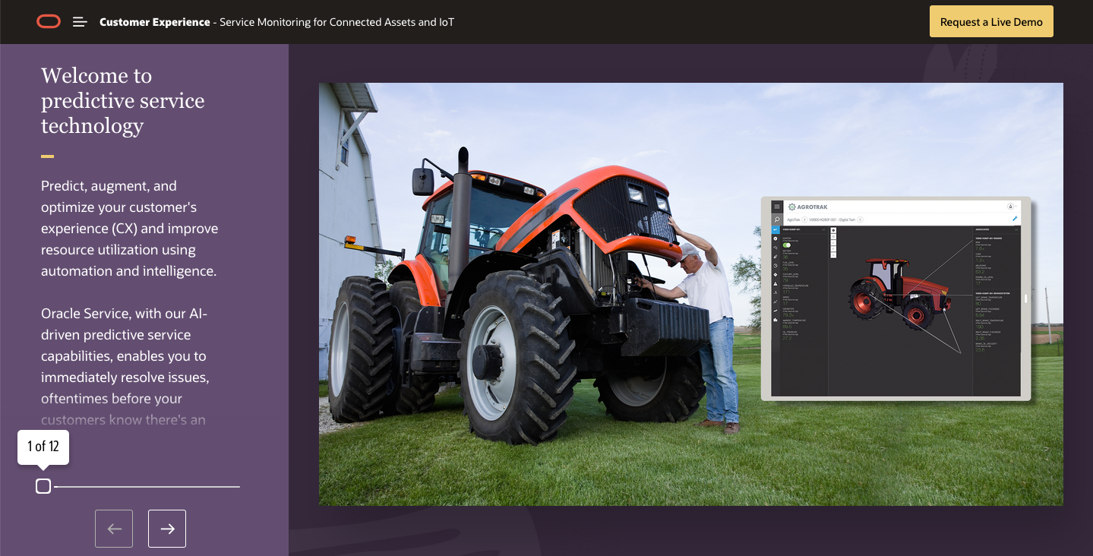This screenshot has height=556, width=1093.
Task: Go to the next slide with right arrow
Action: tap(167, 529)
